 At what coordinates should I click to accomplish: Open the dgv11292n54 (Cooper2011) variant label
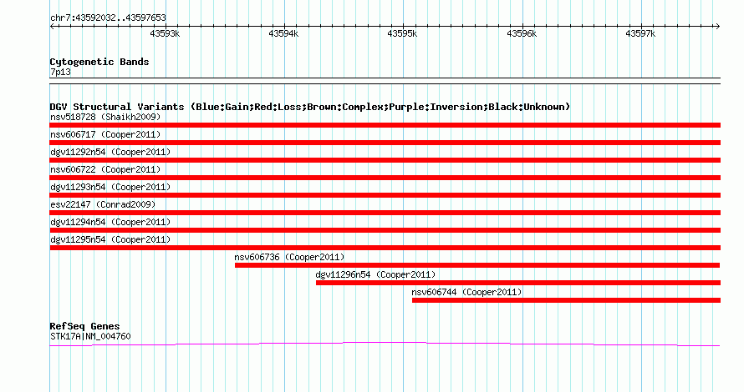tap(110, 152)
